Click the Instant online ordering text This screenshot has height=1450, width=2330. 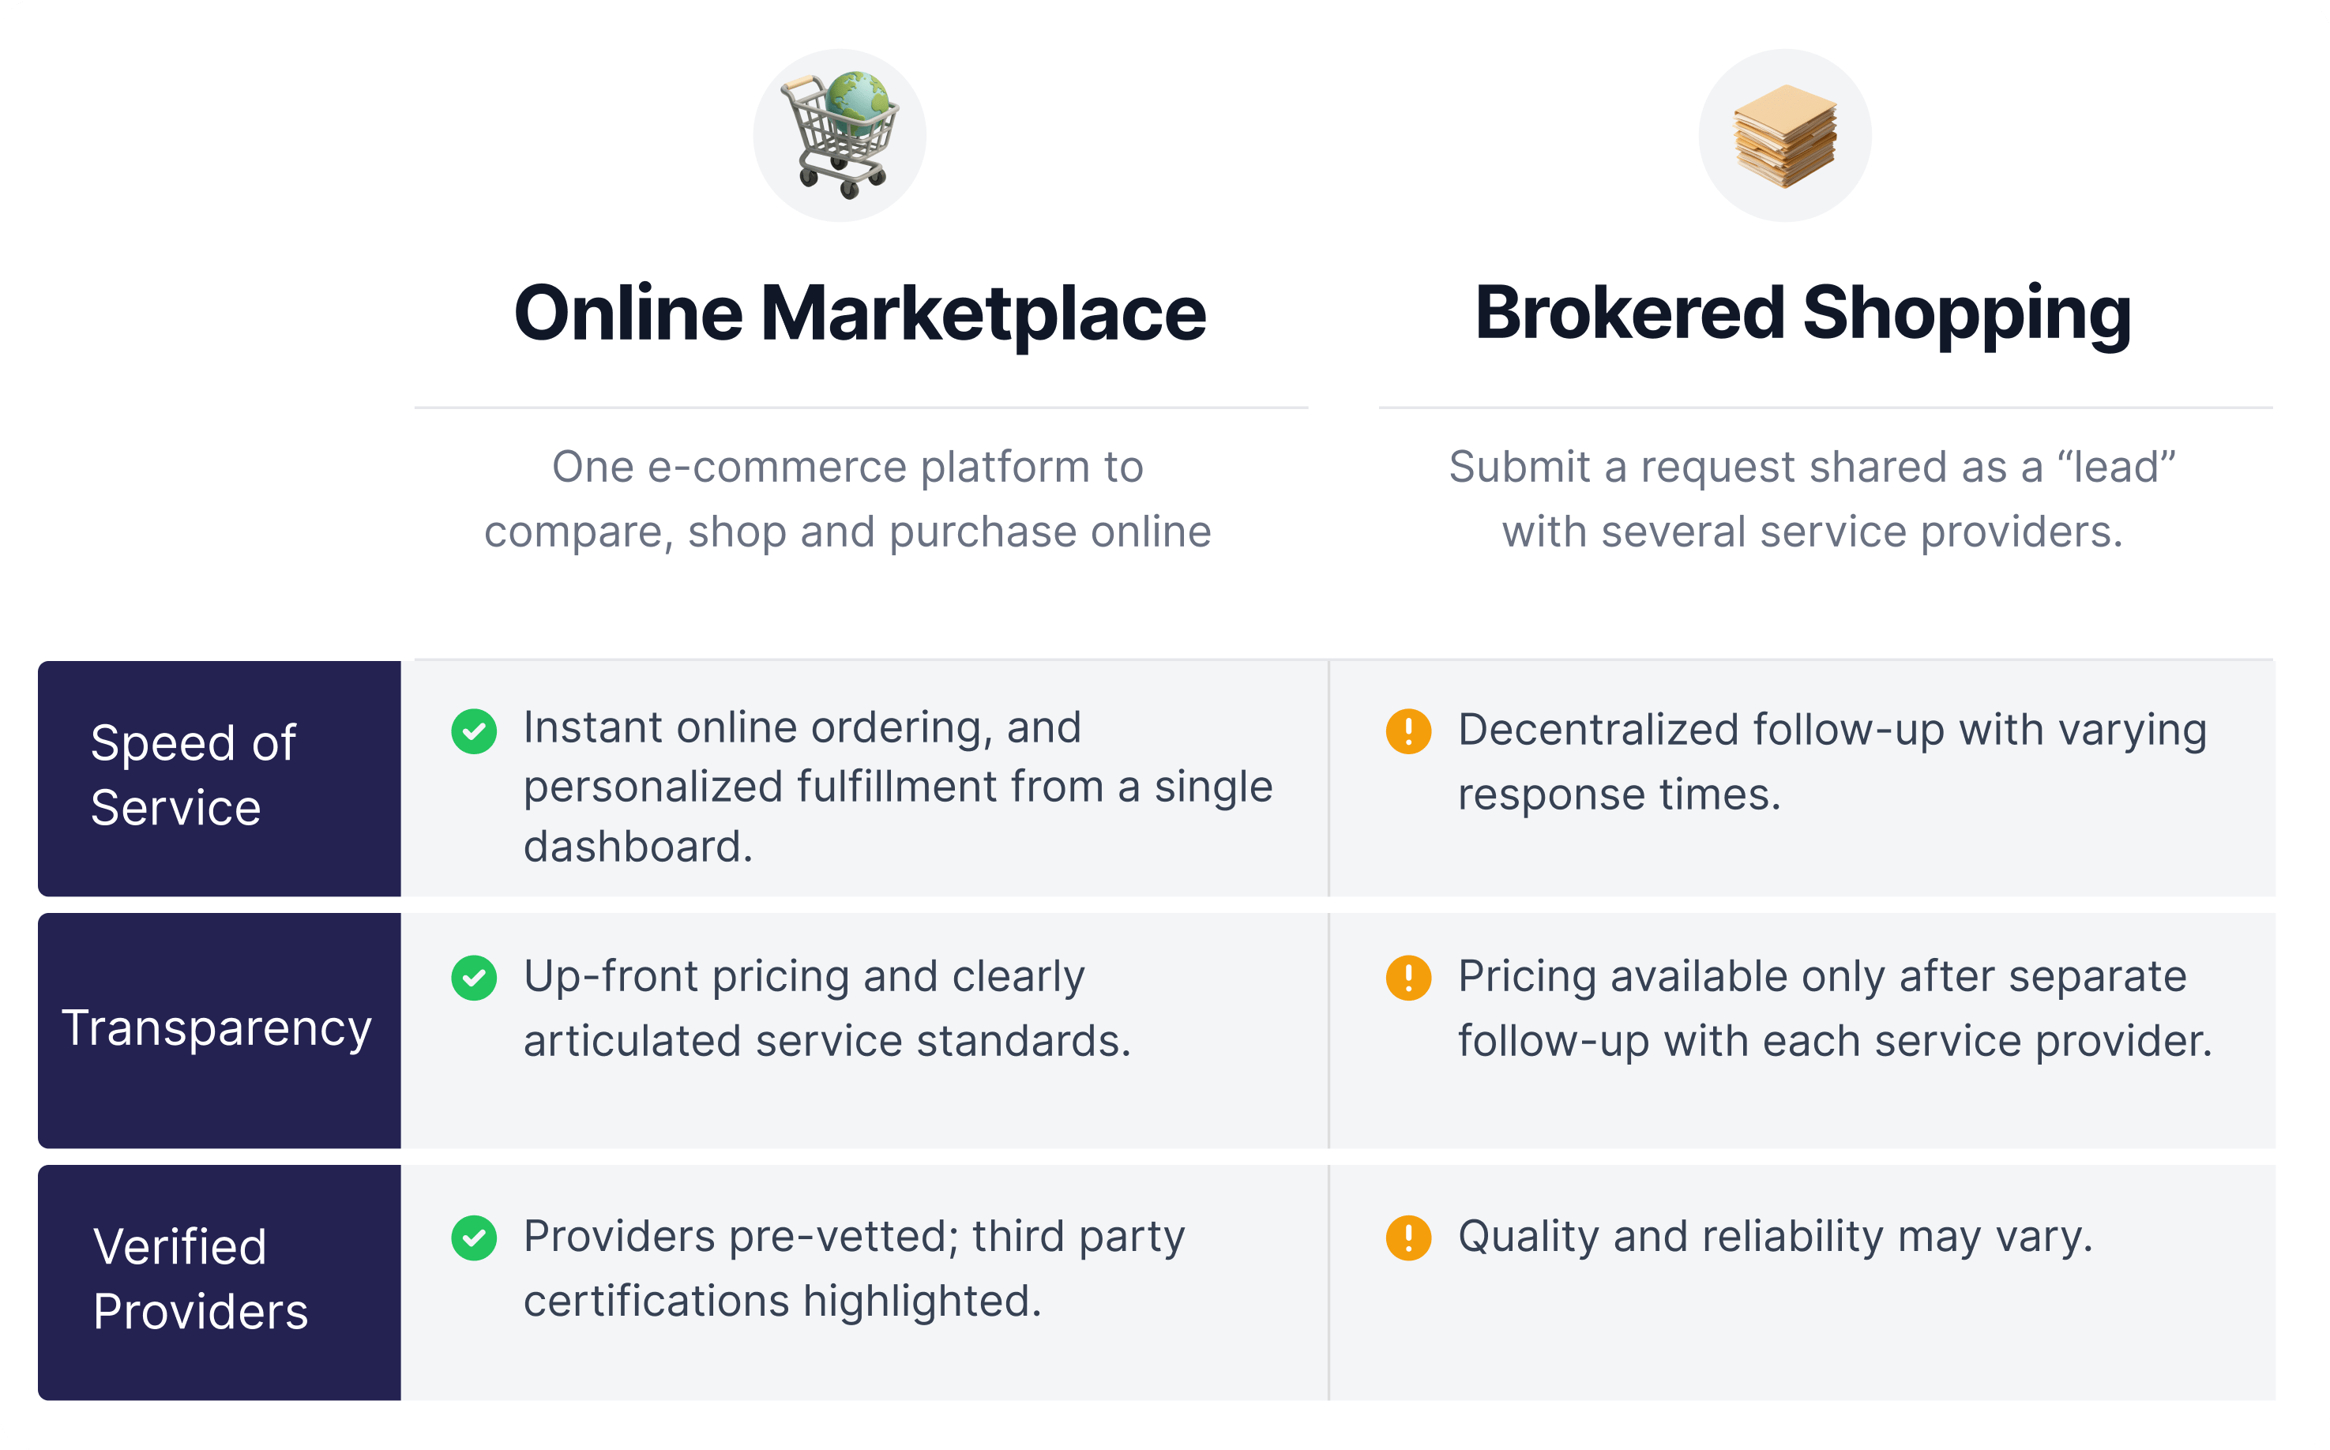(x=897, y=787)
